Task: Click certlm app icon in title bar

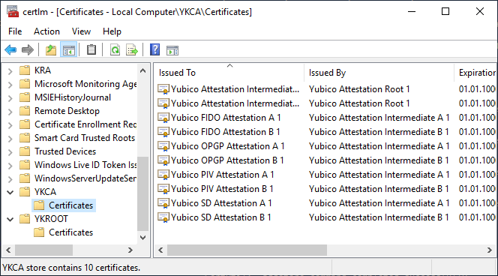Action: click(13, 12)
